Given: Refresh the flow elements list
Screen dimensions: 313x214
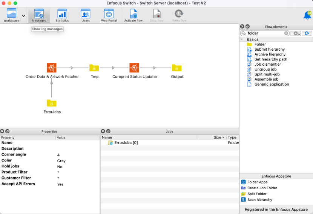Looking at the screenshot, I should point(307,33).
